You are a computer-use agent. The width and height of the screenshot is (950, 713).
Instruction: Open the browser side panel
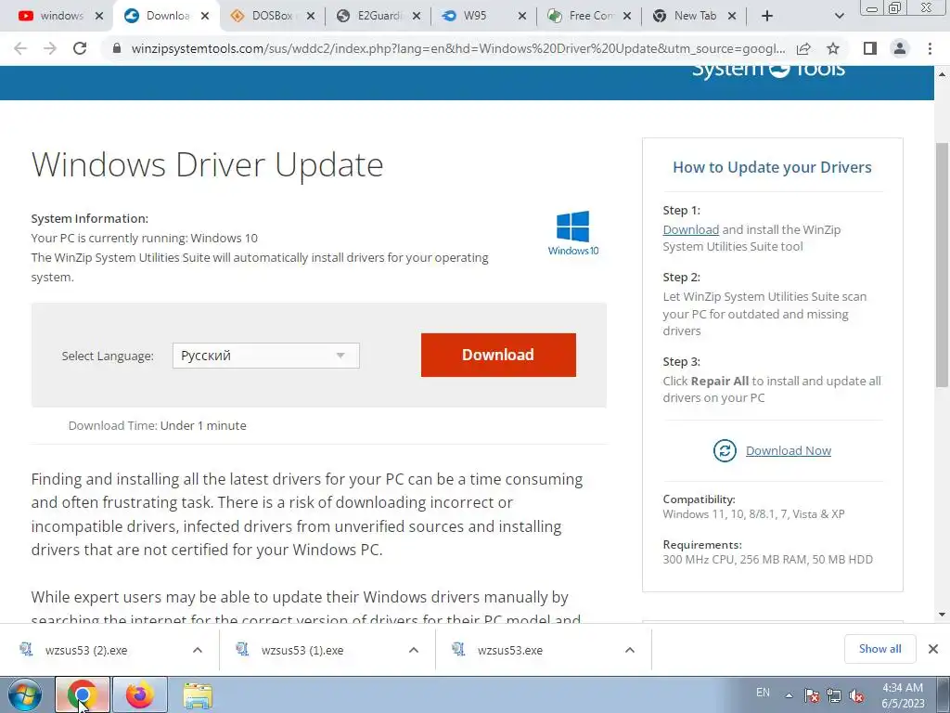click(x=870, y=48)
